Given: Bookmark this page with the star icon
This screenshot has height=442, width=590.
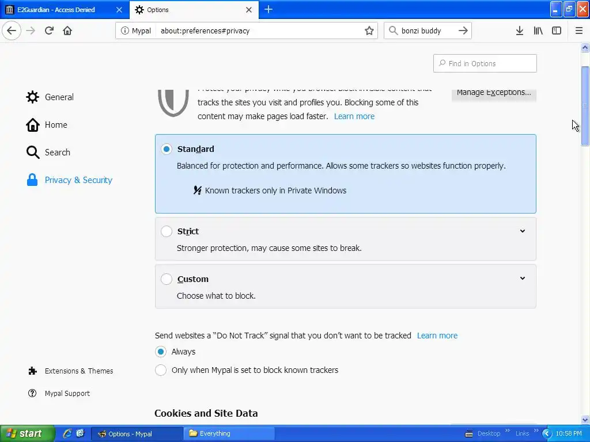Looking at the screenshot, I should pos(369,31).
